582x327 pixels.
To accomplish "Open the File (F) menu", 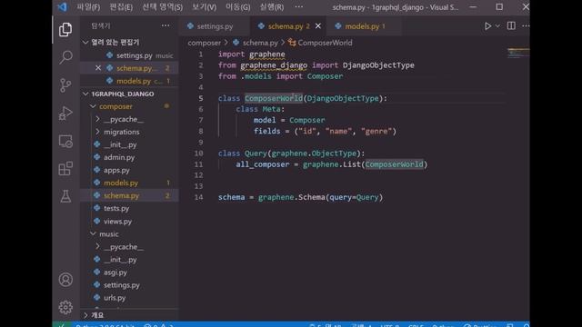I will tap(88, 7).
